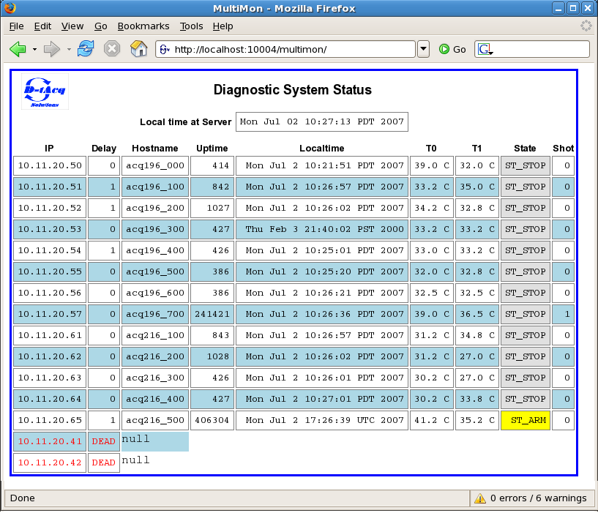This screenshot has width=598, height=513.
Task: Minimize the Firefox window
Action: click(x=558, y=8)
